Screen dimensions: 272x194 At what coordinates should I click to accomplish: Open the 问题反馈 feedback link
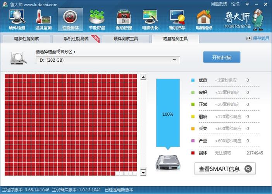[219, 4]
